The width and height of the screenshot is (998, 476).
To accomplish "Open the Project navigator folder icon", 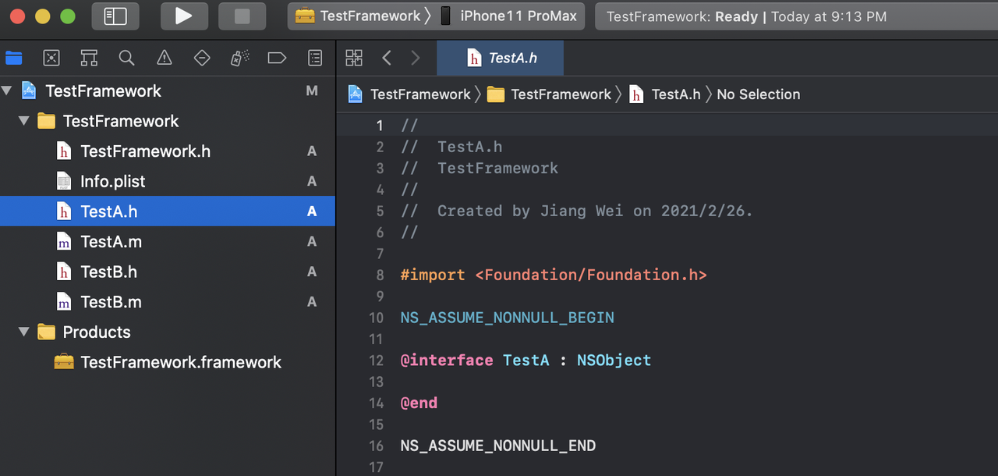I will click(x=14, y=58).
